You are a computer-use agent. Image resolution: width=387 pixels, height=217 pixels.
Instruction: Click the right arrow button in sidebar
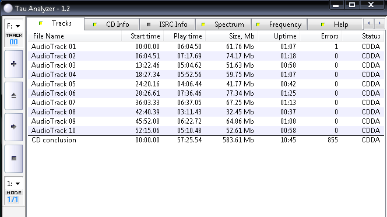13,127
